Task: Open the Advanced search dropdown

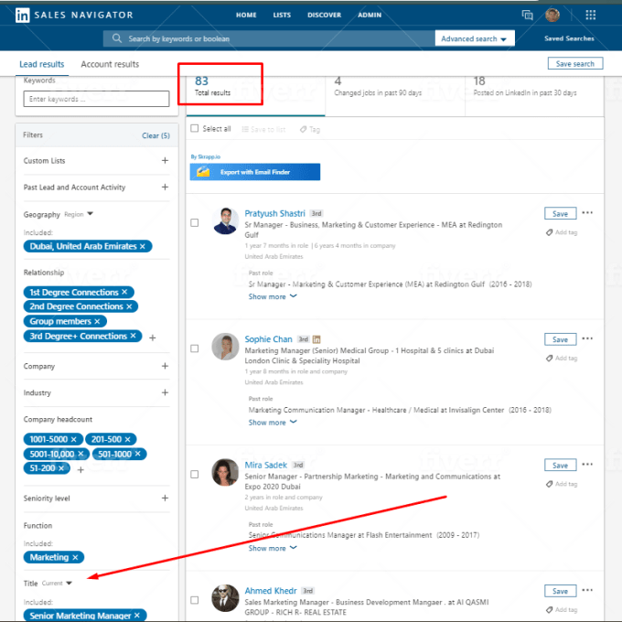Action: pos(475,38)
